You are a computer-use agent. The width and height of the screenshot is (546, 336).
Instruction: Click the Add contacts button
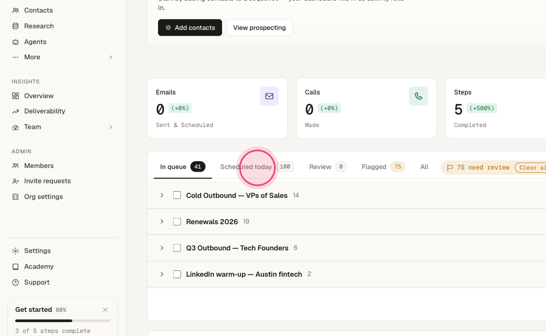(190, 27)
